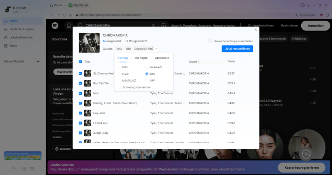Select the MP3 format option
The width and height of the screenshot is (332, 175).
pos(120,67)
